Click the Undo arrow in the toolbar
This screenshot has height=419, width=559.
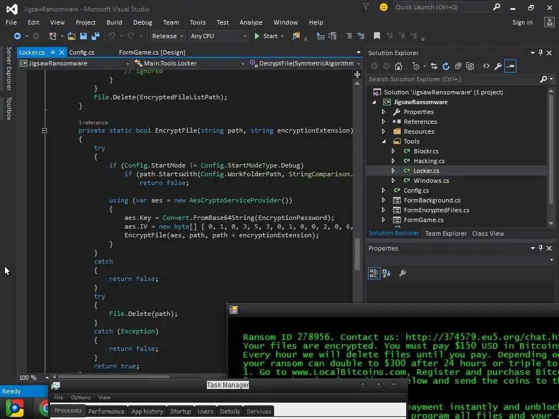[112, 36]
